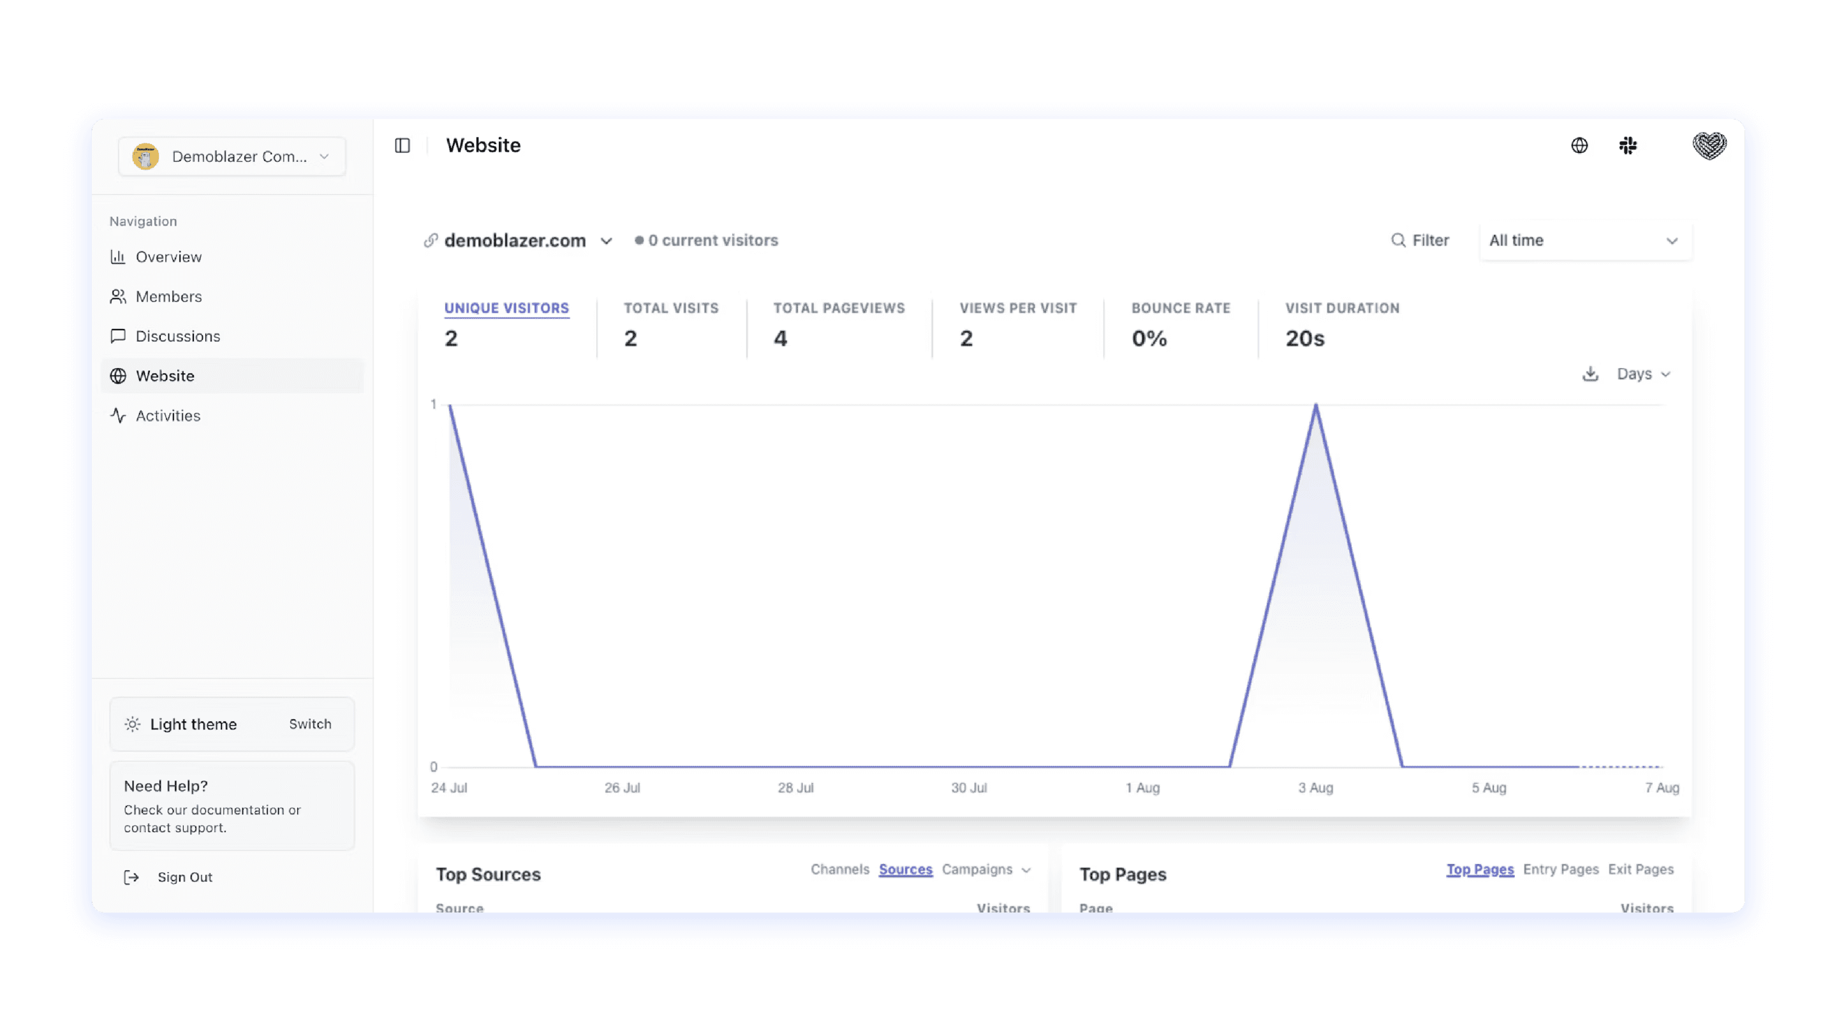Select the Total Pageviews metric
The height and width of the screenshot is (1033, 1837).
point(839,308)
